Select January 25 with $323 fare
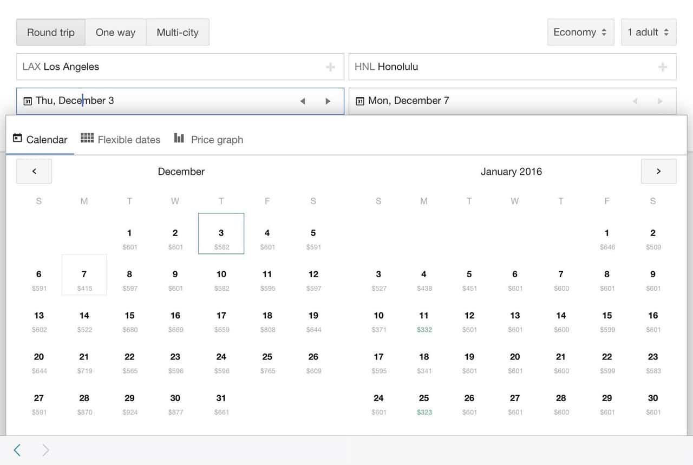Image resolution: width=693 pixels, height=465 pixels. [x=424, y=404]
